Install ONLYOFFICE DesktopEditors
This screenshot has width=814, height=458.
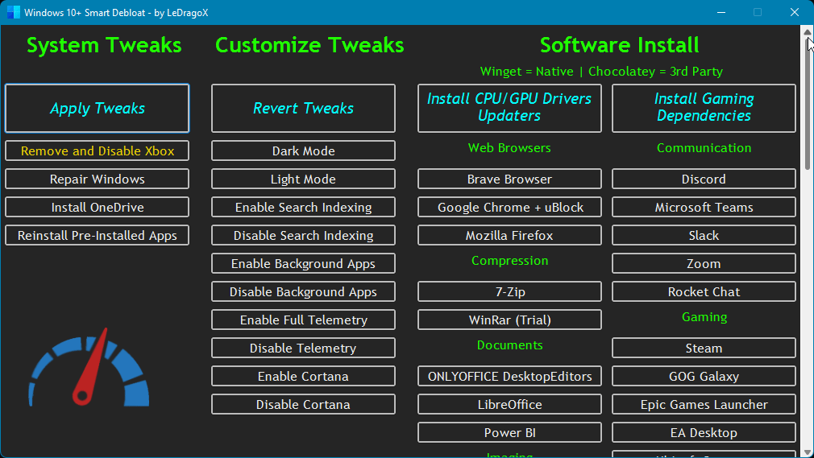(x=509, y=376)
